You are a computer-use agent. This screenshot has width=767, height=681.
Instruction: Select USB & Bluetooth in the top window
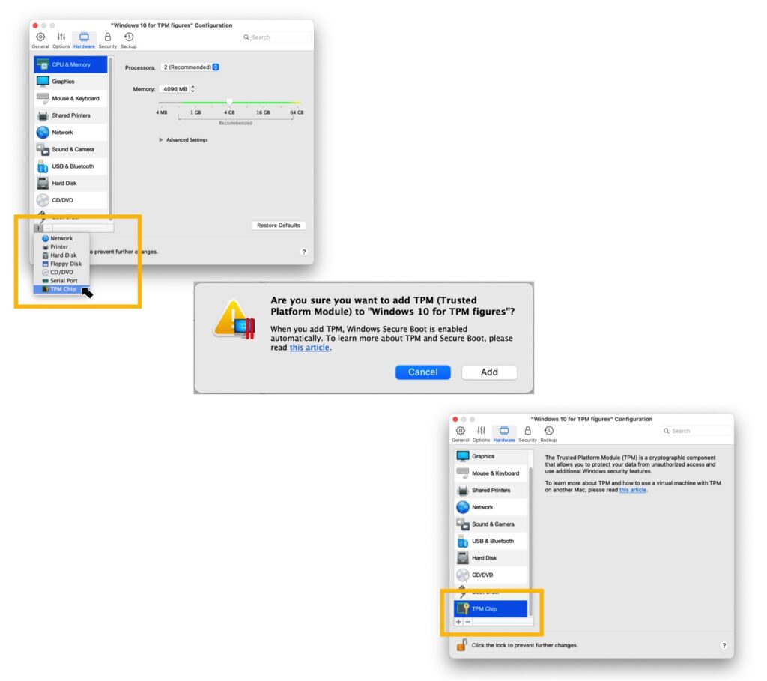coord(72,166)
